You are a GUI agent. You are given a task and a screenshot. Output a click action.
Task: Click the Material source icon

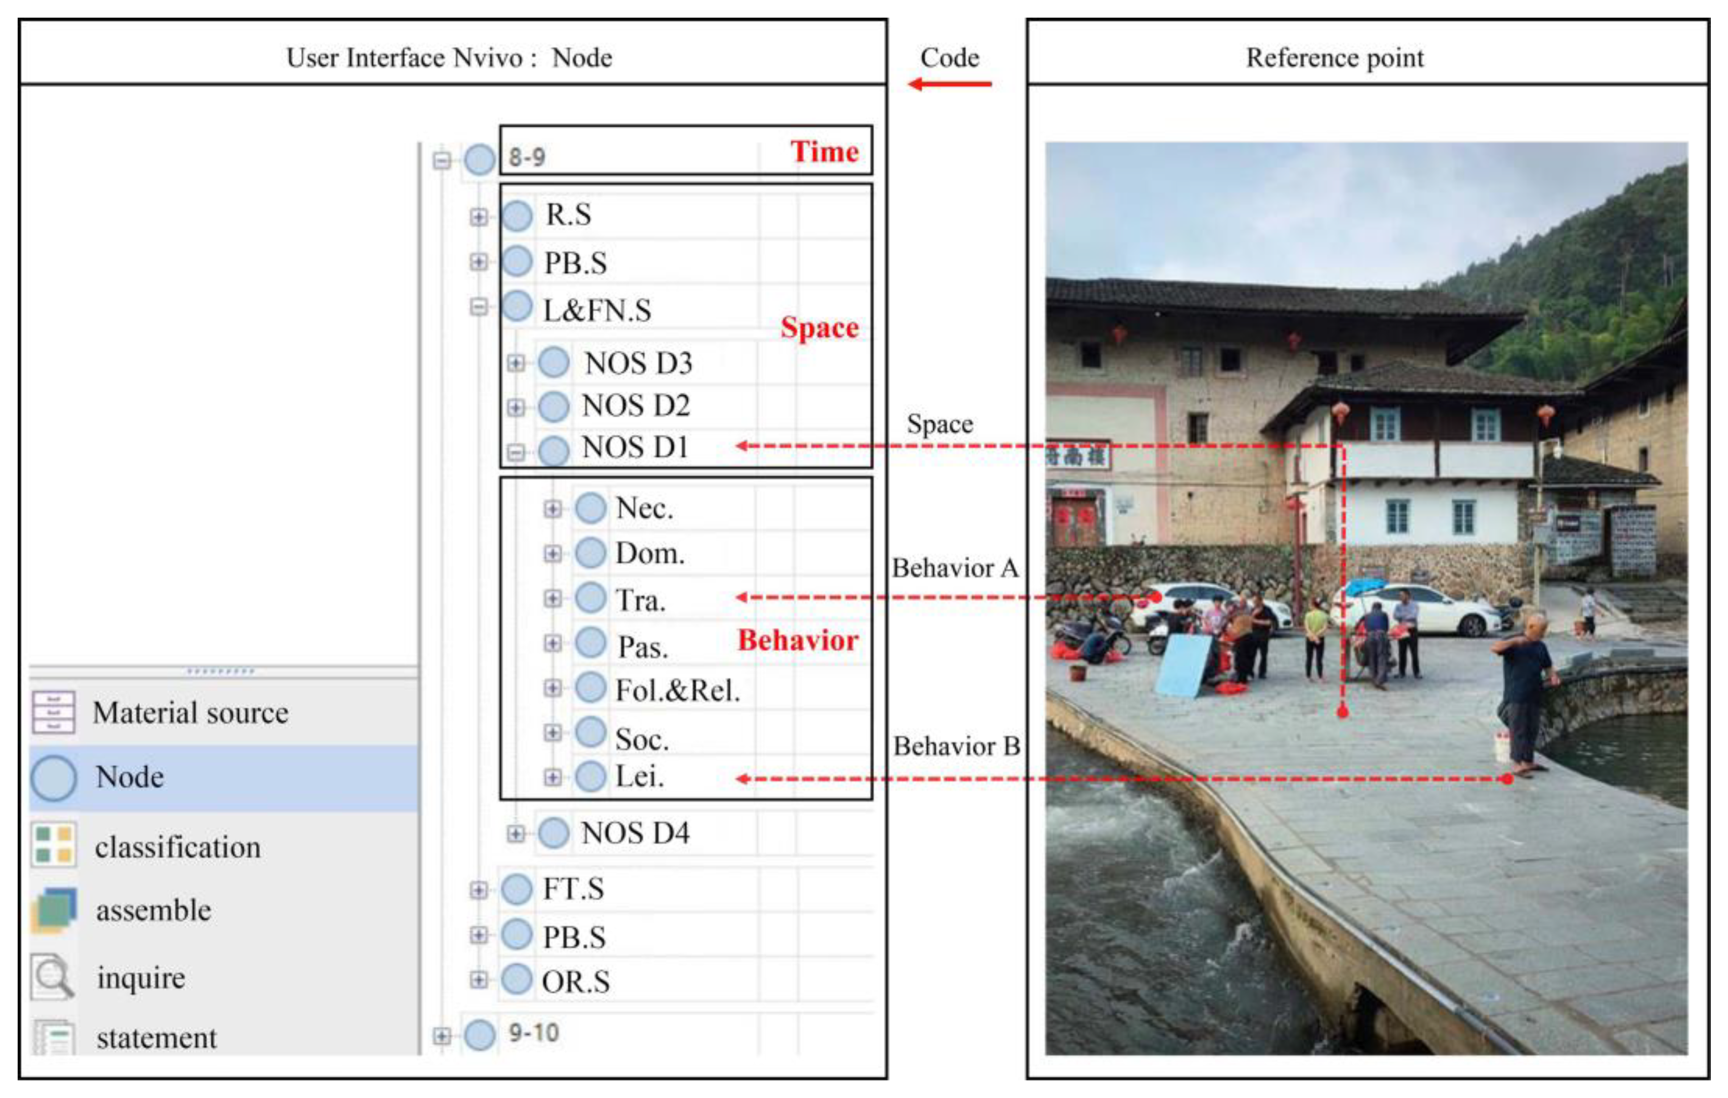tap(53, 711)
